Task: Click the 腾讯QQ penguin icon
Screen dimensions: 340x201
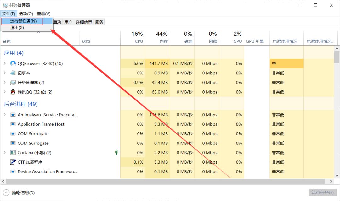Action: tap(13, 92)
